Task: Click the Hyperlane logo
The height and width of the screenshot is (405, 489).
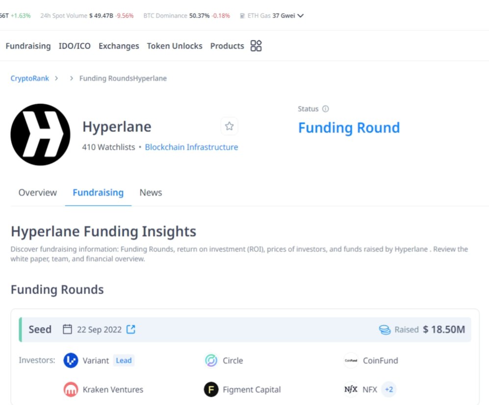Action: 41,135
